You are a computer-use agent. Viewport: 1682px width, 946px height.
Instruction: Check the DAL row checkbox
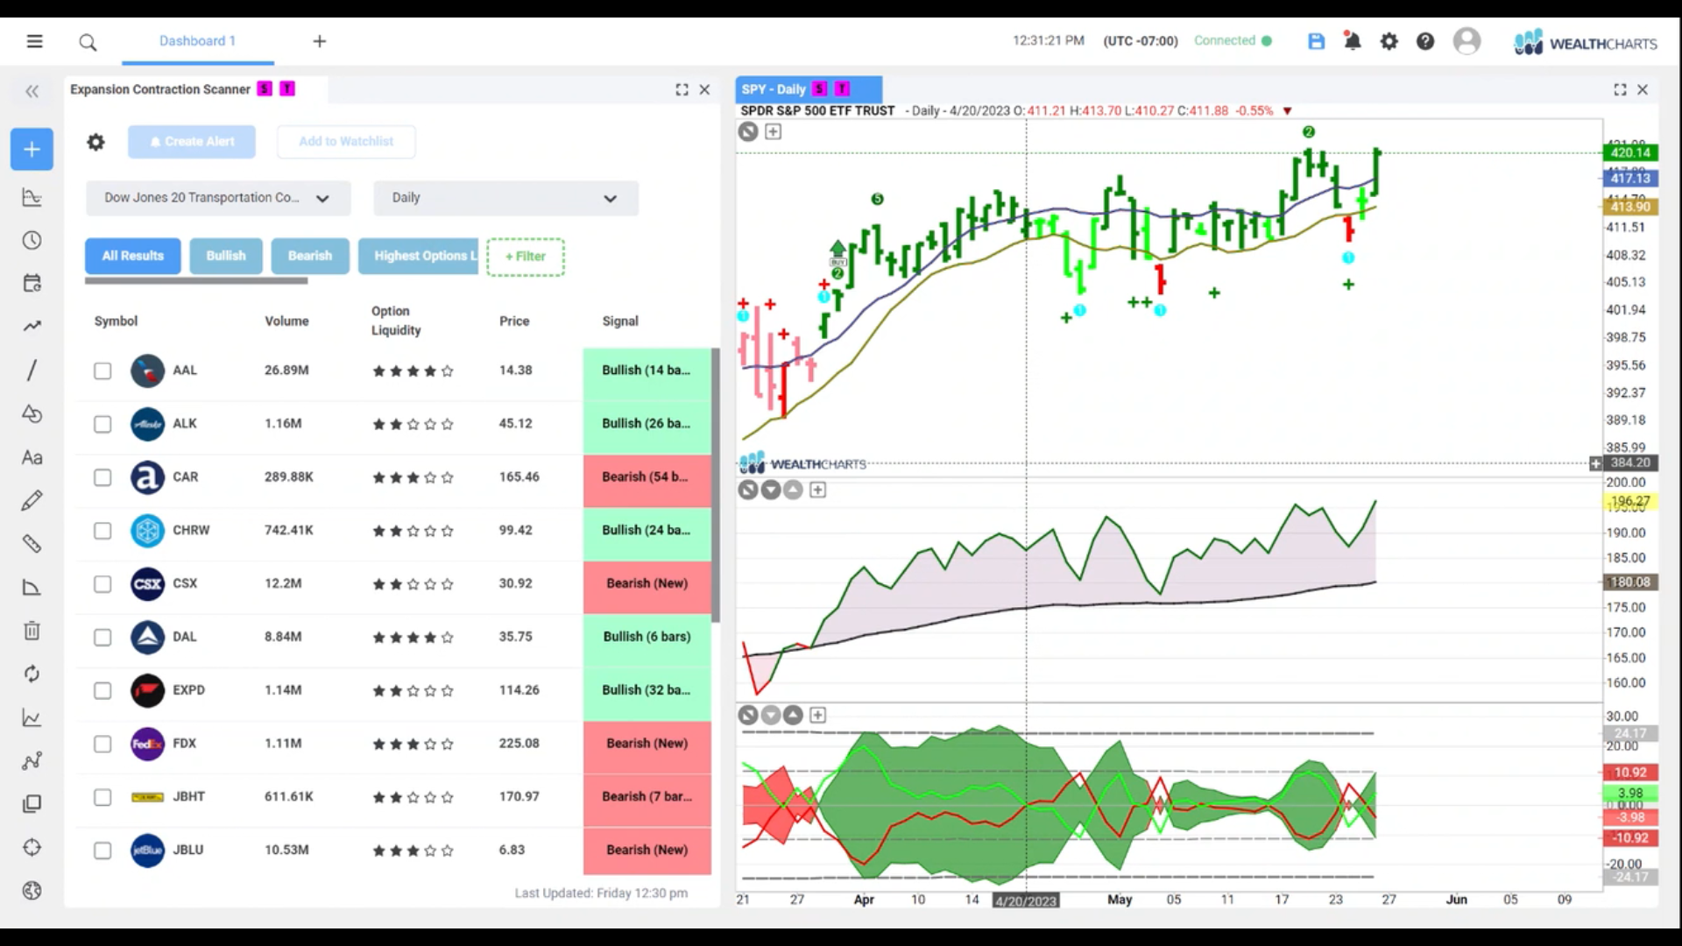pos(102,637)
